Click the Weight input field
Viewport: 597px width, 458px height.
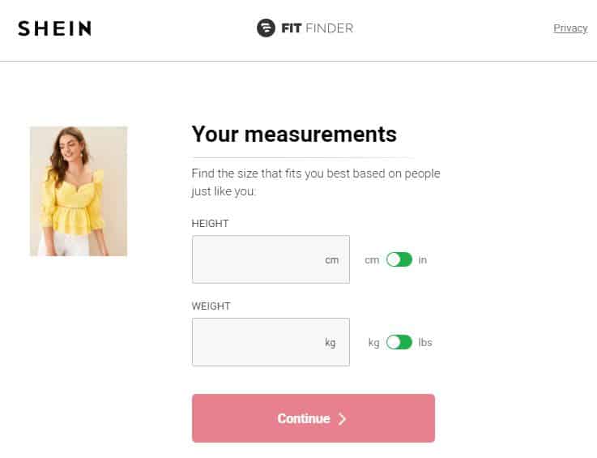(271, 342)
